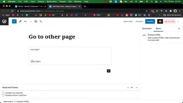The height and width of the screenshot is (103, 183).
Task: Switch to the Posts Binary Carpenter tab
Action: (x=30, y=6)
